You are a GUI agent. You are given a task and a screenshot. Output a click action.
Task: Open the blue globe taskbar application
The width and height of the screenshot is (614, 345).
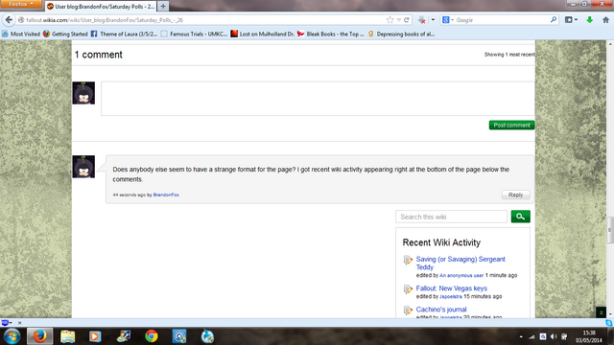click(x=207, y=336)
